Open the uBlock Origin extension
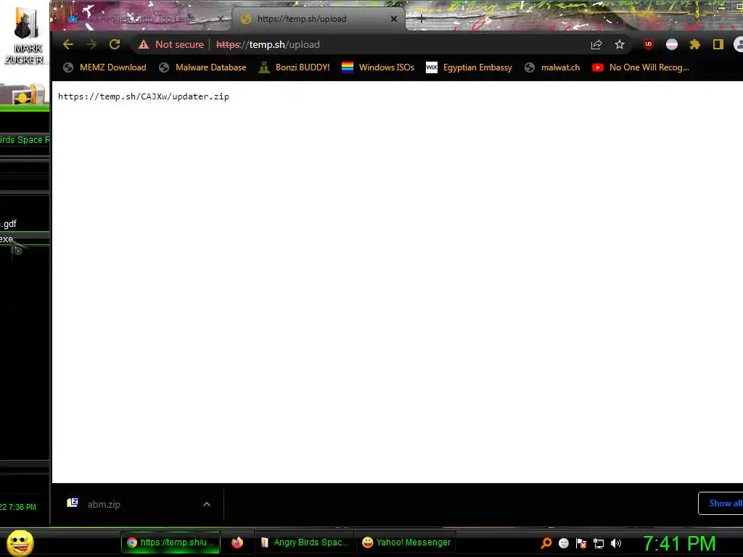743x557 pixels. tap(649, 44)
